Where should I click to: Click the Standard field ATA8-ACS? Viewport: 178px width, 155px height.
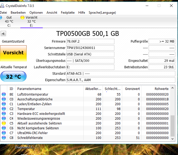point(121,74)
